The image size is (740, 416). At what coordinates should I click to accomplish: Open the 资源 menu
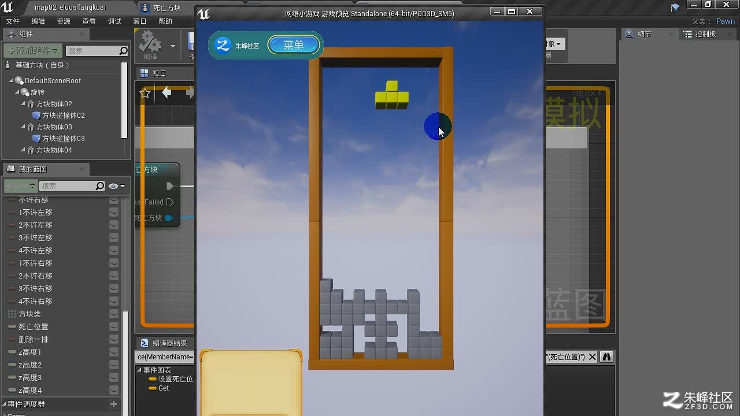[64, 21]
